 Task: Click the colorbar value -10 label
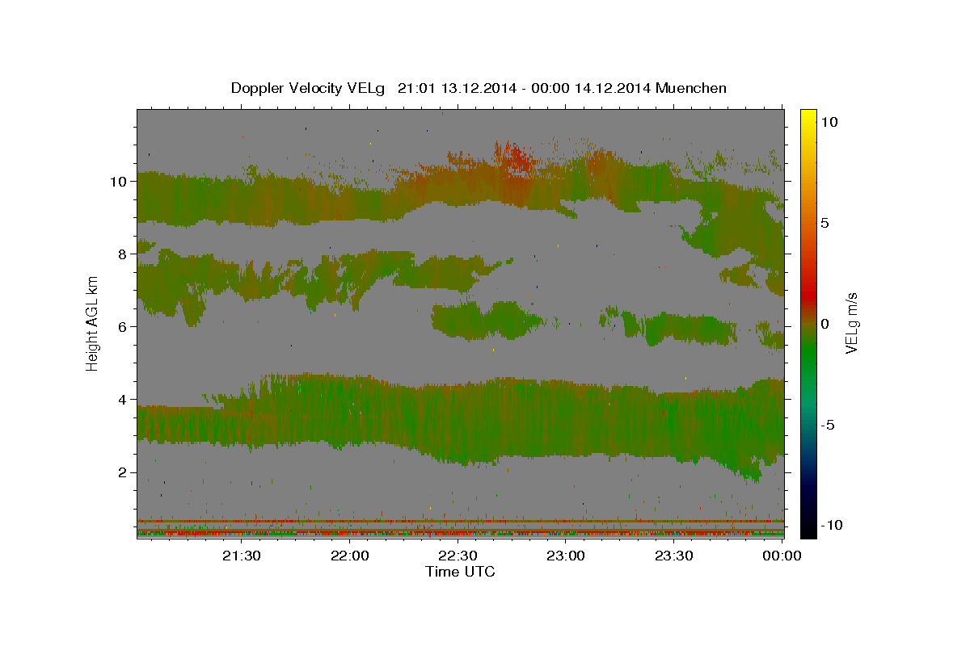click(833, 526)
